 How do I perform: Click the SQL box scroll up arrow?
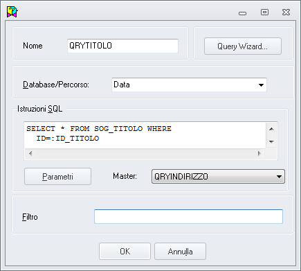tap(271, 129)
